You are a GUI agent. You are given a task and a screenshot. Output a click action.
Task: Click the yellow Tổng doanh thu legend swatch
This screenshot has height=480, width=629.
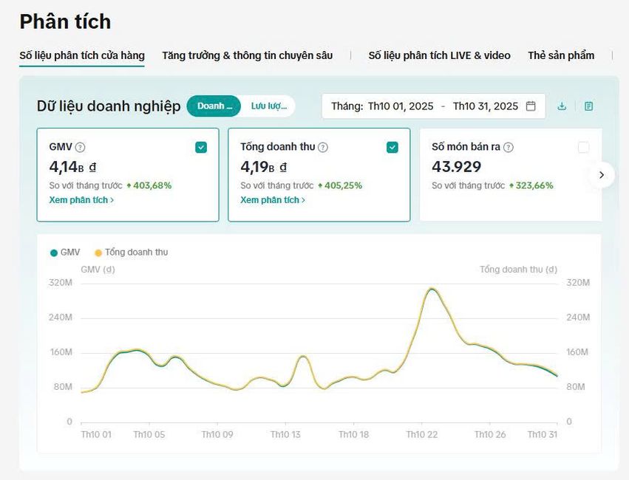tap(98, 253)
